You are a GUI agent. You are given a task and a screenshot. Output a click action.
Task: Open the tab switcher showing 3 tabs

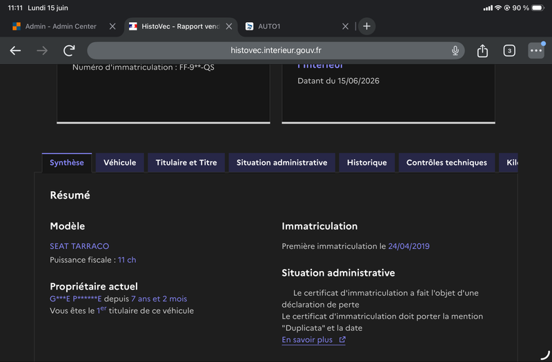pyautogui.click(x=509, y=50)
